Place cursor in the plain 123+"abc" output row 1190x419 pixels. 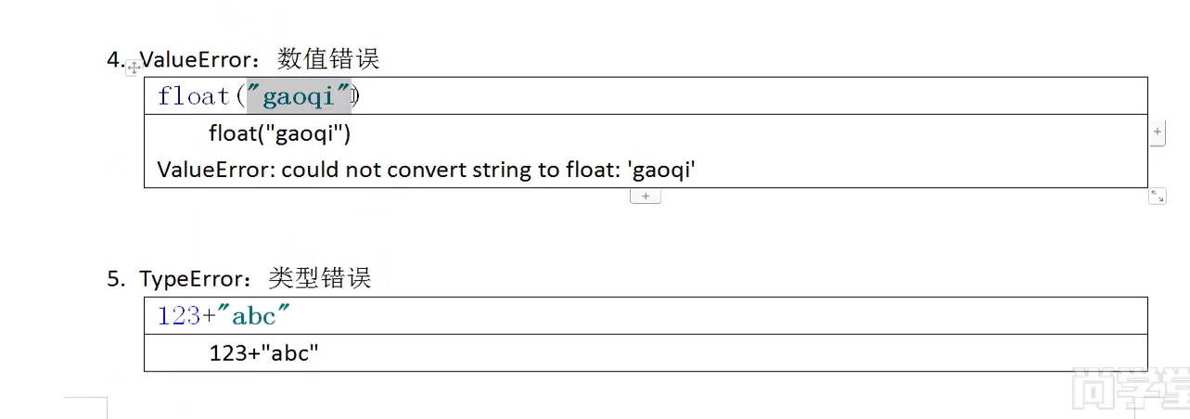(x=264, y=353)
